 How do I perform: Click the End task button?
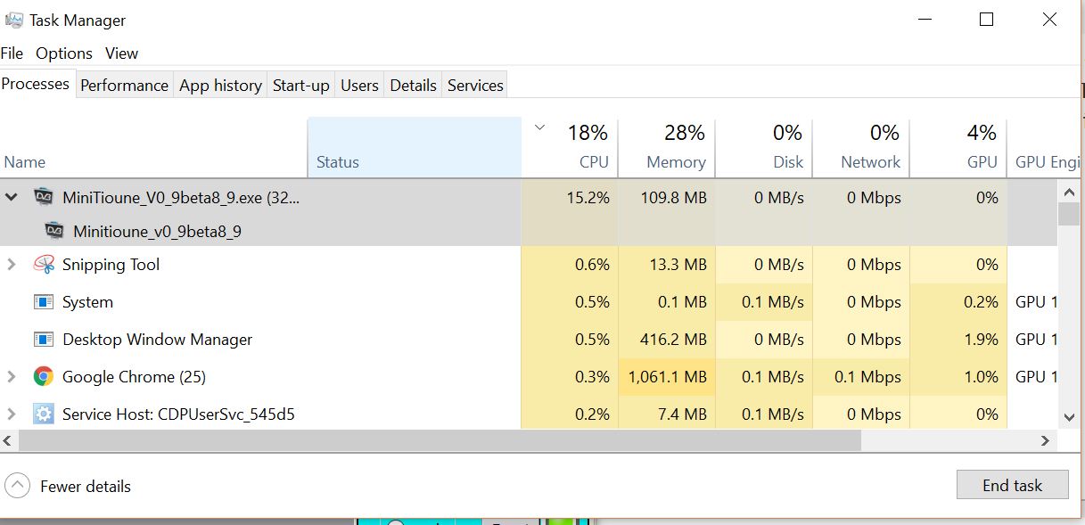[x=1012, y=485]
